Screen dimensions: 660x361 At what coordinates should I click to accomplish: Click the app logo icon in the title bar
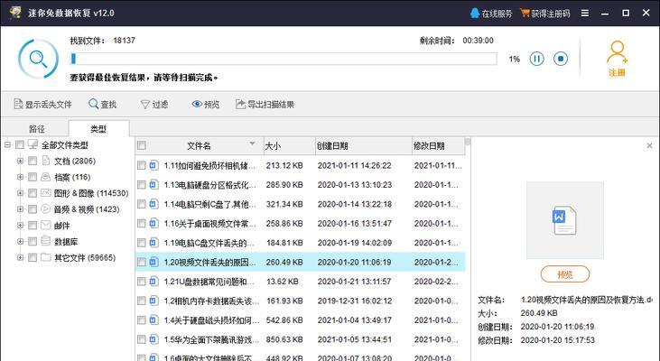coord(14,13)
